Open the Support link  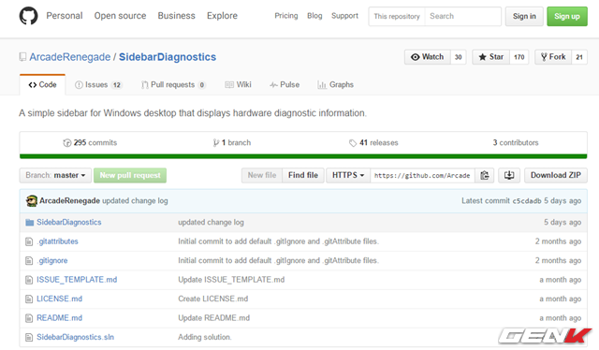click(344, 16)
